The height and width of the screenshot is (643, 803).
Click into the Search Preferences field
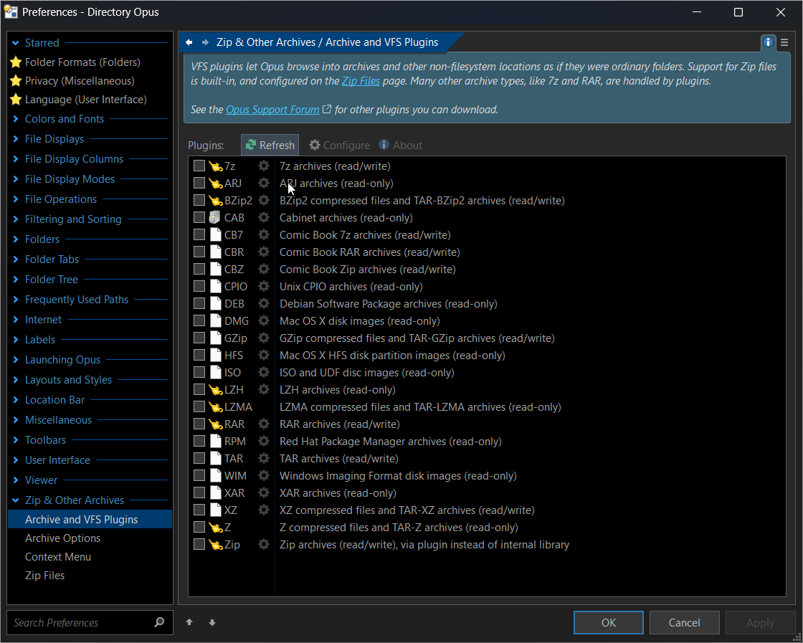82,622
